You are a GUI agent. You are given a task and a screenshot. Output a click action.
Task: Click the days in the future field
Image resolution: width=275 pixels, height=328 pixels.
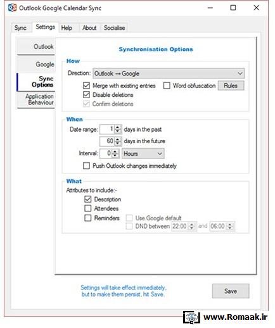coord(107,141)
